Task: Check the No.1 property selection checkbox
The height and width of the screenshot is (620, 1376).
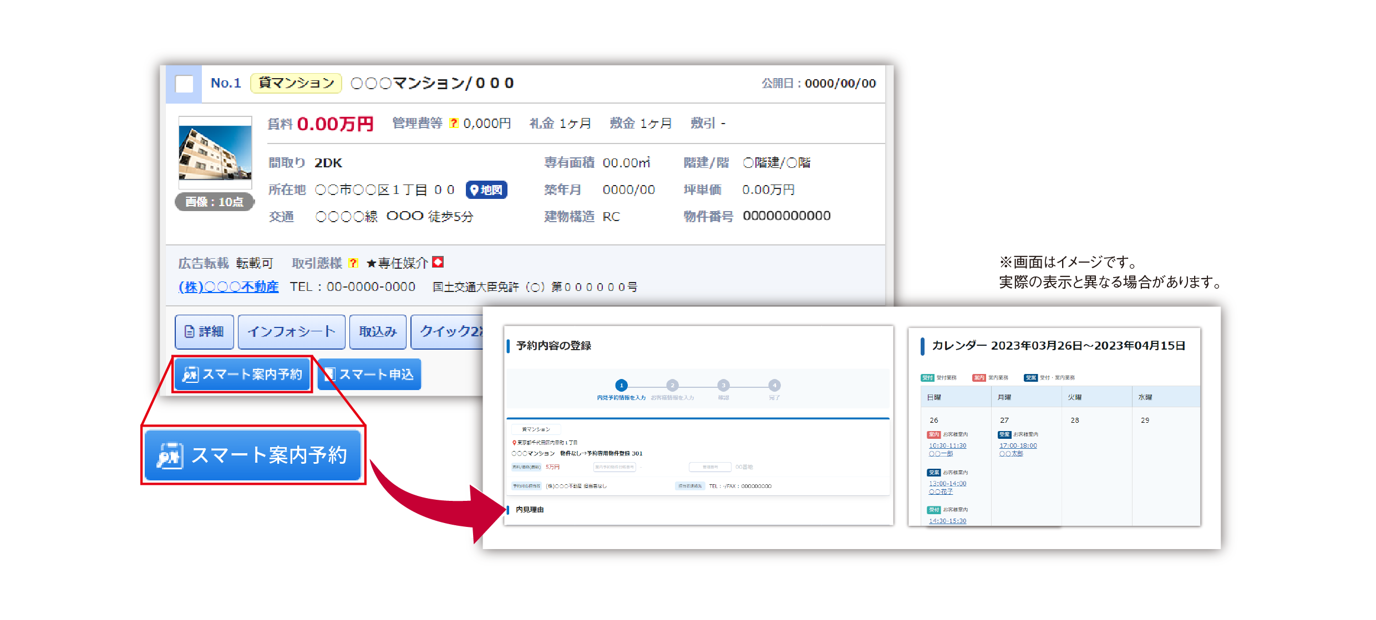Action: [184, 84]
